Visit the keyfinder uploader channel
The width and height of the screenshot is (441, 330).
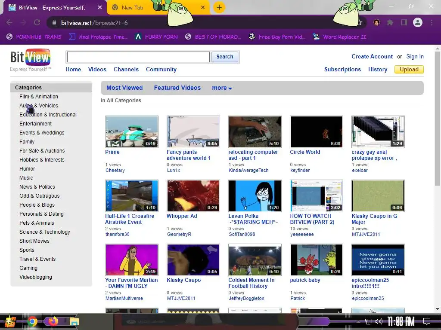tap(300, 170)
